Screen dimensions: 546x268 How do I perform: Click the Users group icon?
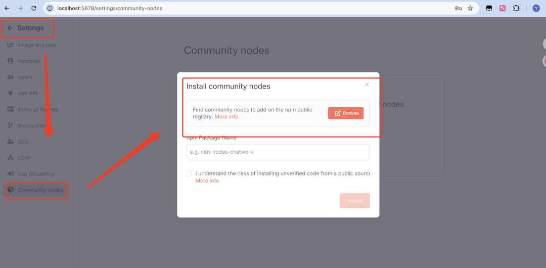[x=11, y=77]
